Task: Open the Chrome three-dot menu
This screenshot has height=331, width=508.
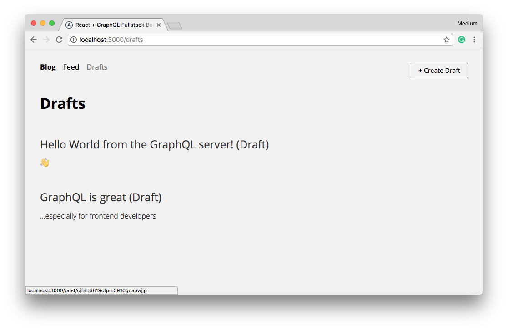Action: (x=474, y=40)
